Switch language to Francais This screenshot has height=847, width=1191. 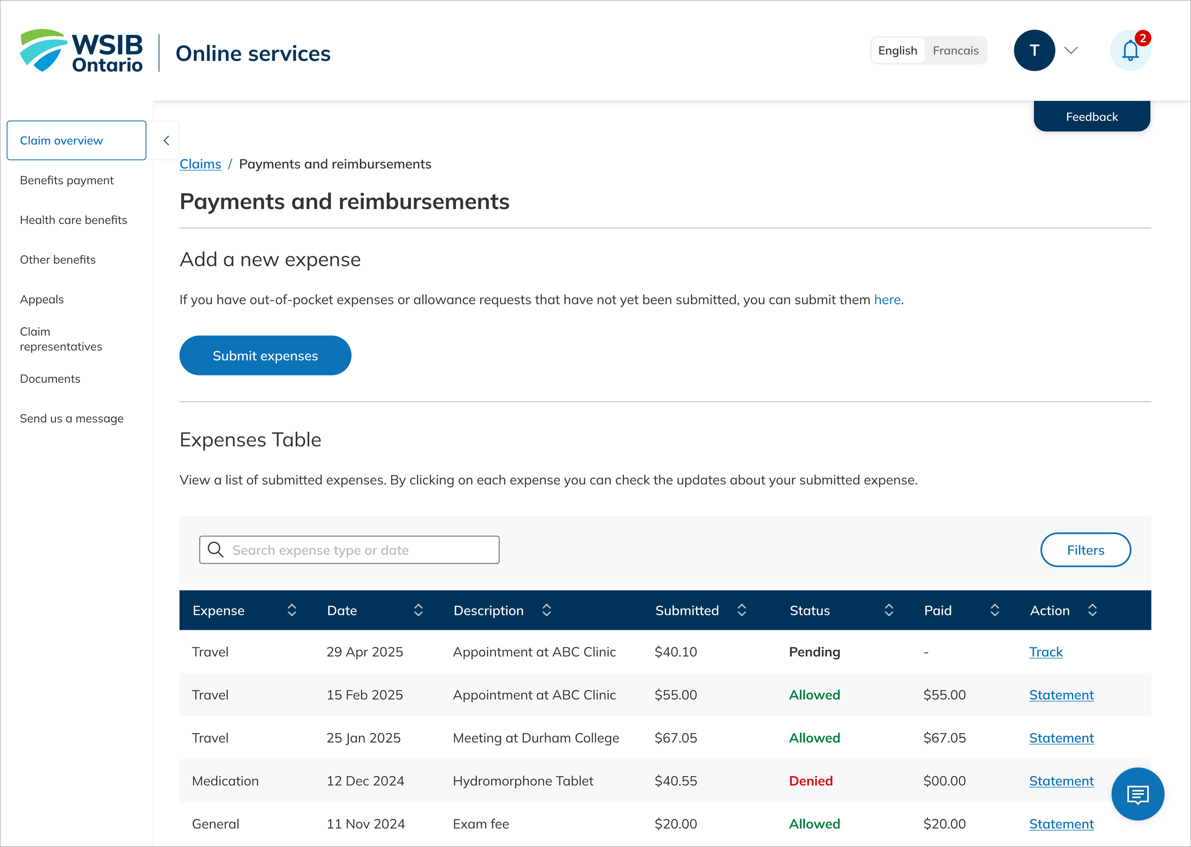(x=955, y=50)
